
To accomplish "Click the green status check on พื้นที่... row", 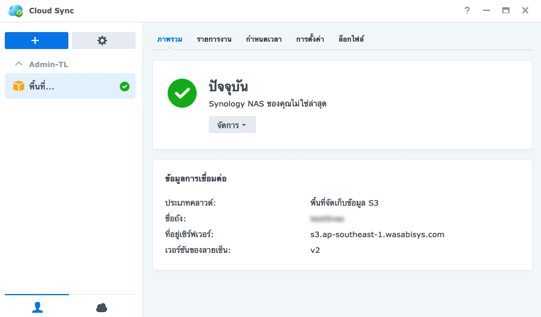I will (125, 87).
